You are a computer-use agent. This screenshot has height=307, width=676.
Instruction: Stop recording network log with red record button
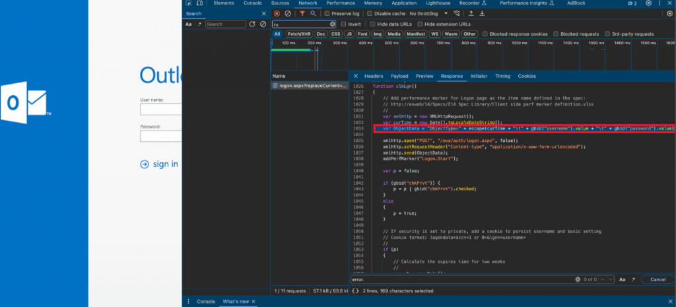pyautogui.click(x=277, y=14)
